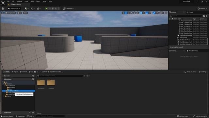Screen dimensions: 209x118
Task: Open the Outliner settings gear
Action: pos(207,16)
